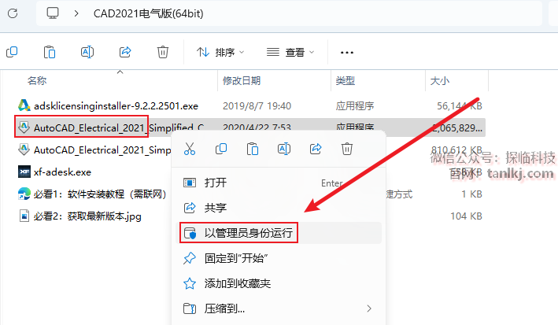
Task: Sort files by the 修改日期 column header
Action: 242,81
